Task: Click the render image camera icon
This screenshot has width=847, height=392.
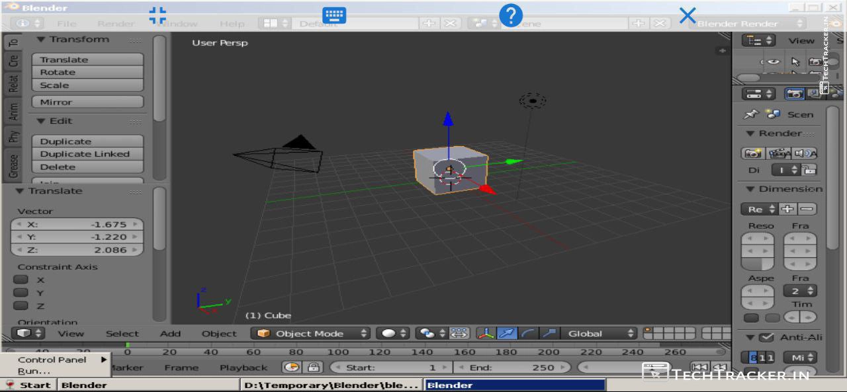Action: [x=752, y=153]
